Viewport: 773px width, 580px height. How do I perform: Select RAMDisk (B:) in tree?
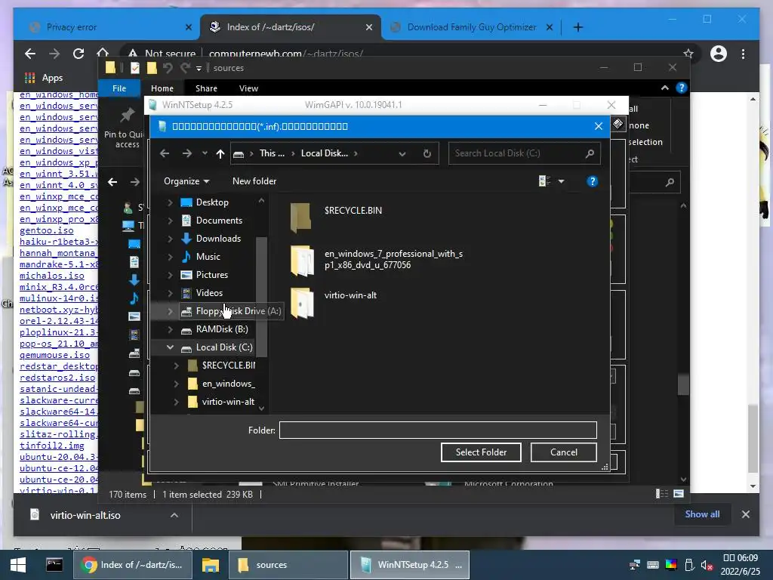pos(222,329)
